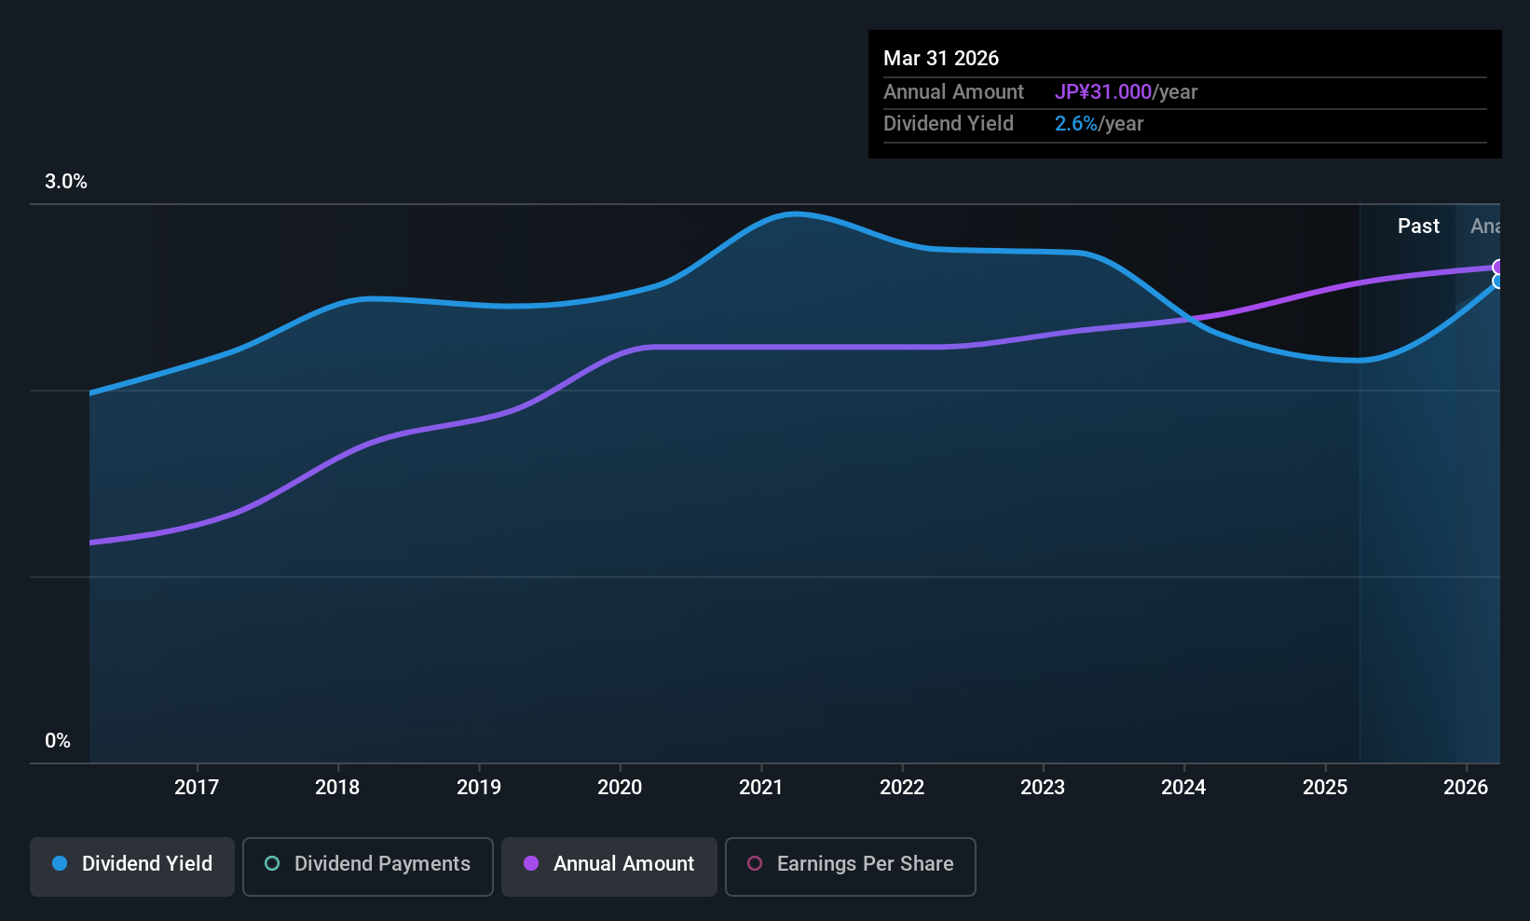Select the Past section label
This screenshot has height=921, width=1530.
1418,227
